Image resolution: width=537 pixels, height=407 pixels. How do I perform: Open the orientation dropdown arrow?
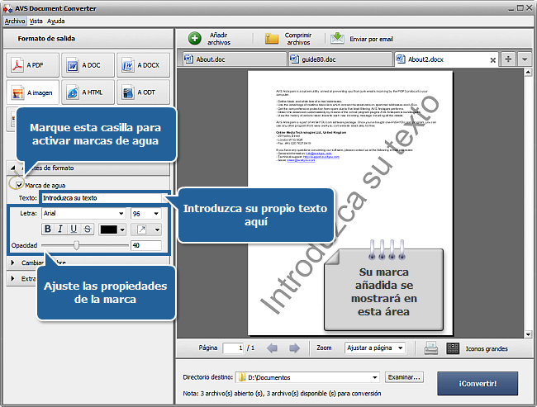(157, 230)
